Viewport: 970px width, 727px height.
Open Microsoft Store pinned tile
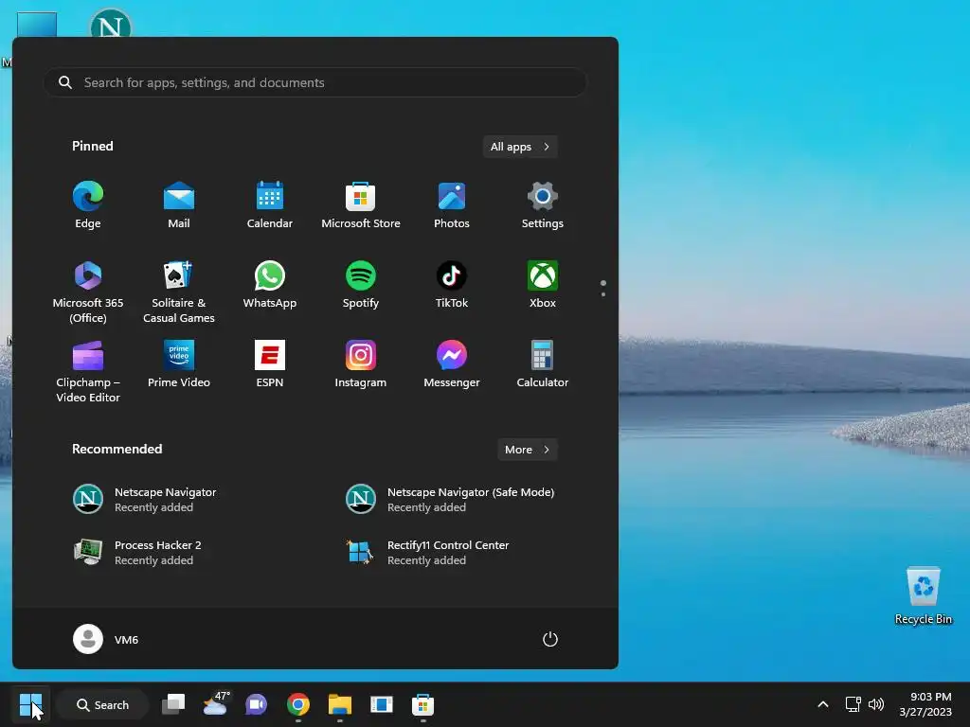361,205
